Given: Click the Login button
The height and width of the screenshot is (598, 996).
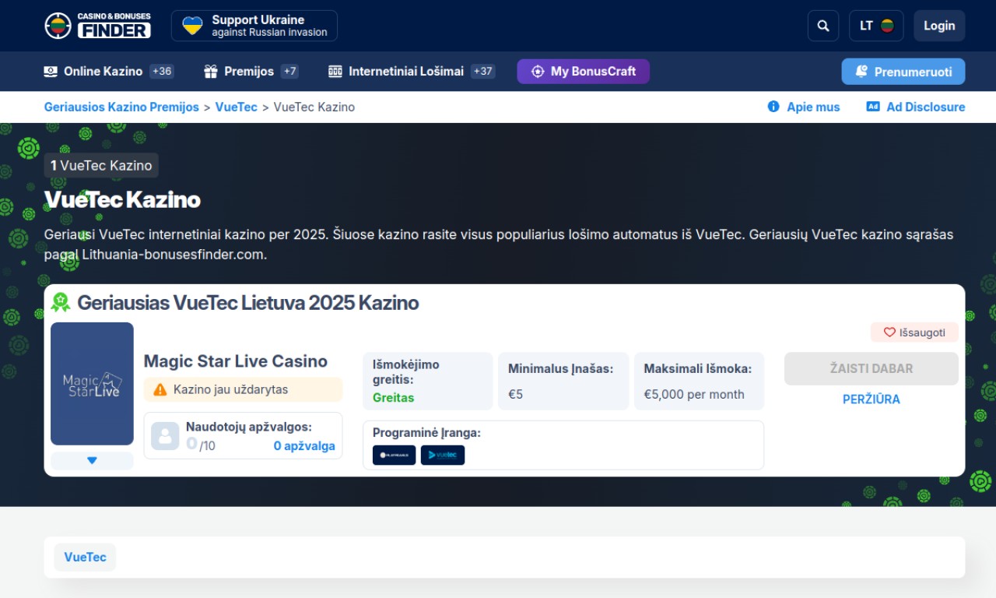Looking at the screenshot, I should coord(939,26).
